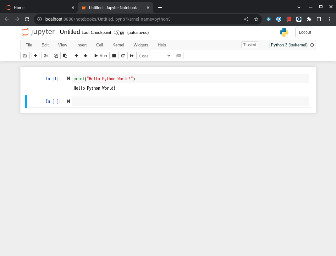
Task: Cut the selected cell with the scissors icon
Action: [46, 56]
